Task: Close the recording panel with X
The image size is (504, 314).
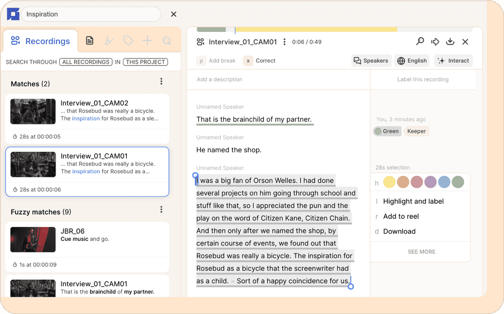Action: (x=465, y=42)
